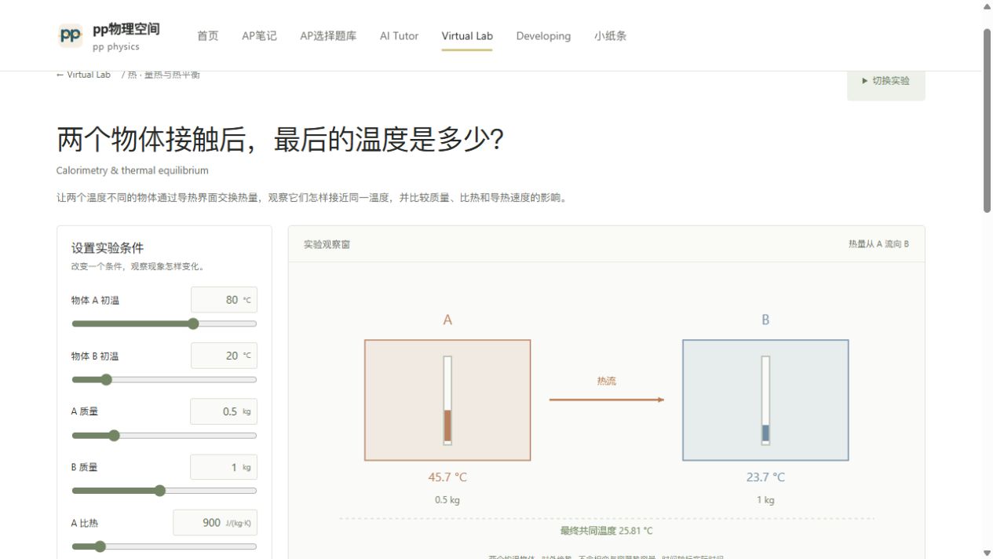
Task: Open the 首页 navigation tab
Action: pos(208,36)
